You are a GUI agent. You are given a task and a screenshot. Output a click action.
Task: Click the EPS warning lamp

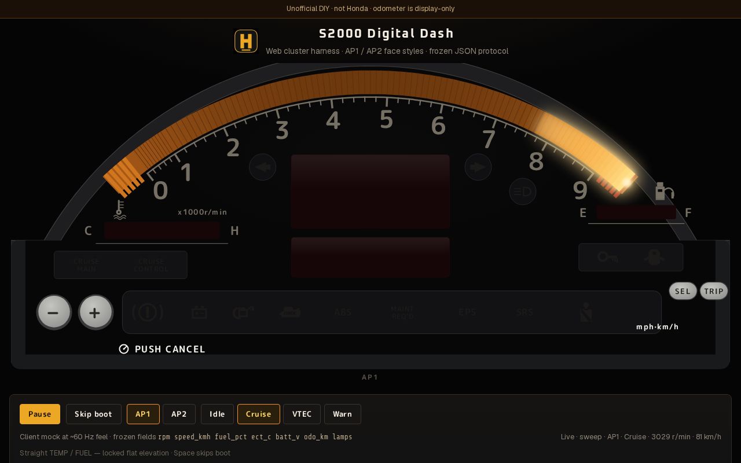pyautogui.click(x=467, y=313)
